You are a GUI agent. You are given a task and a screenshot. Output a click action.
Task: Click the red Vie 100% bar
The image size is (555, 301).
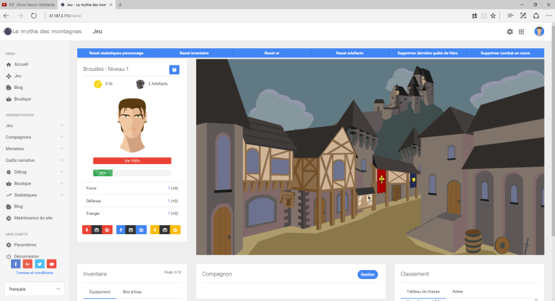tap(132, 160)
